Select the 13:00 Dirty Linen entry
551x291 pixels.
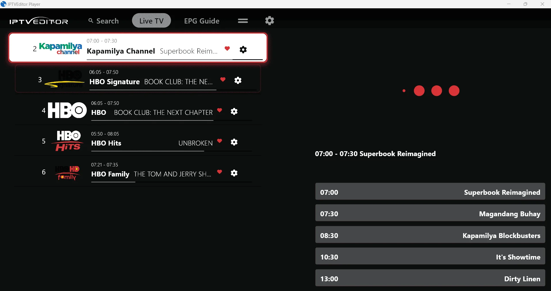click(430, 278)
